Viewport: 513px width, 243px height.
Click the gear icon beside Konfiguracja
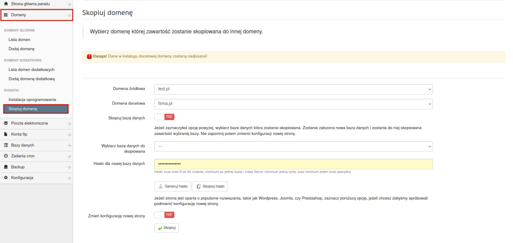(x=6, y=178)
